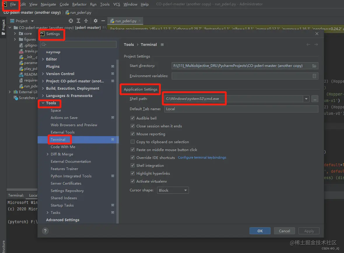Open the File menu
The image size is (344, 253).
pos(13,4)
